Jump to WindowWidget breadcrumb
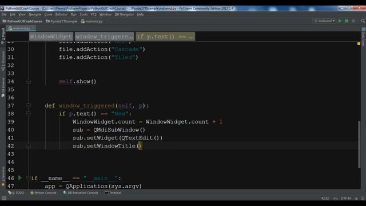 (51, 37)
